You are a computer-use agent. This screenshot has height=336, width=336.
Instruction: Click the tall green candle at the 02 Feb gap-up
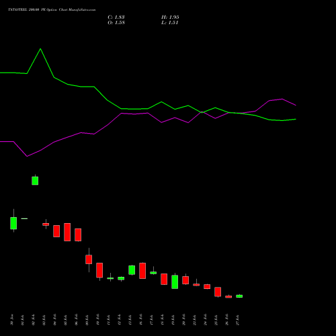[x=35, y=181]
